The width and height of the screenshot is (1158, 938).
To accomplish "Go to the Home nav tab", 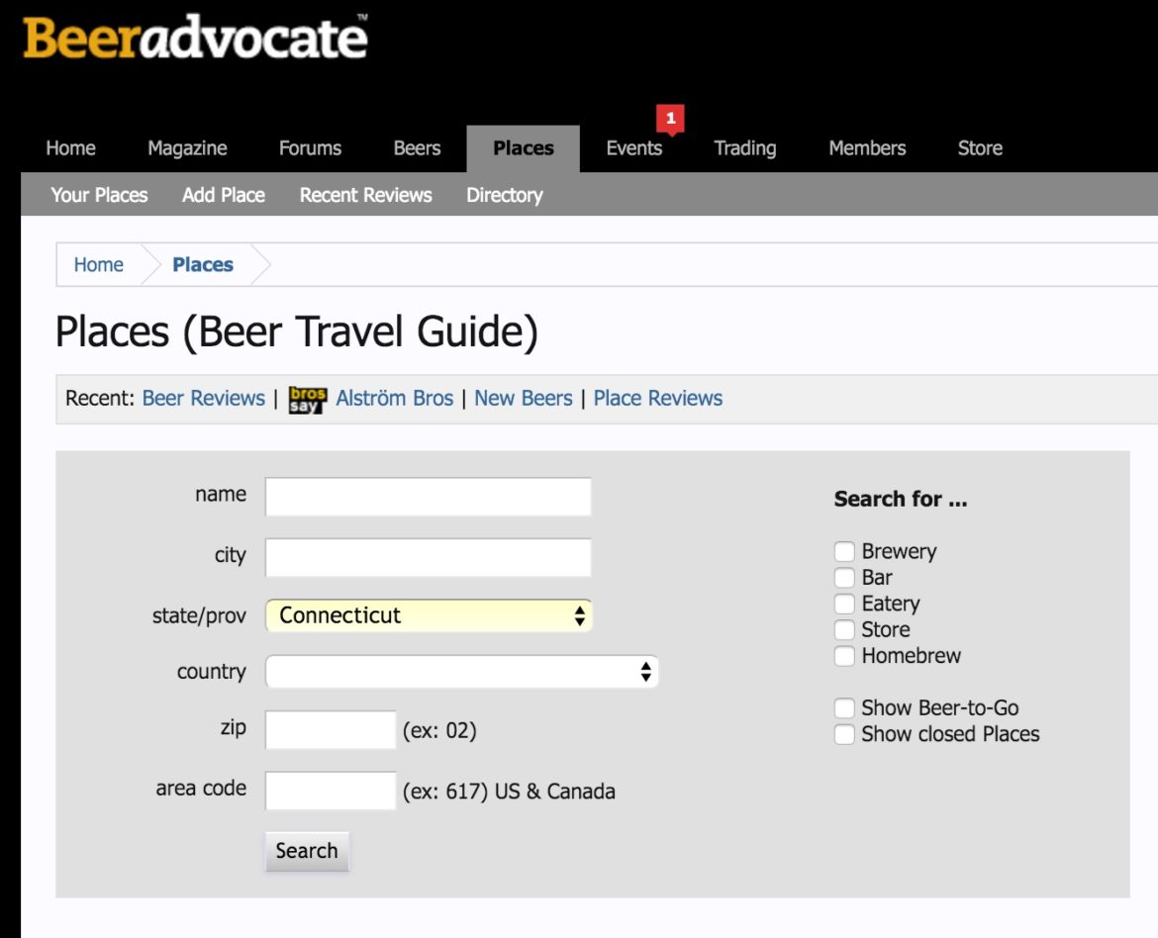I will (x=71, y=148).
